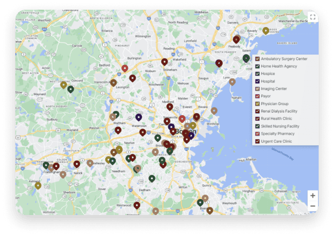Toggle fullscreen map view
Image resolution: width=334 pixels, height=236 pixels.
(313, 17)
